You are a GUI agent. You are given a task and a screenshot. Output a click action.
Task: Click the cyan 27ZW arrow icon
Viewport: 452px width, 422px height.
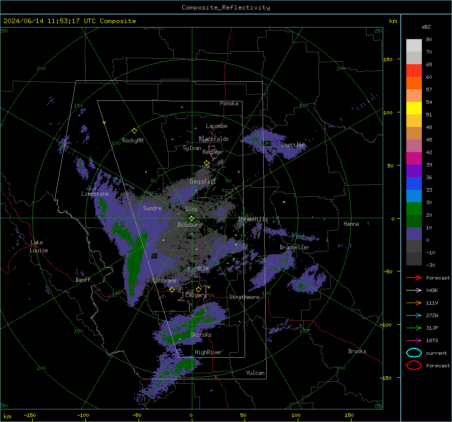pyautogui.click(x=414, y=315)
